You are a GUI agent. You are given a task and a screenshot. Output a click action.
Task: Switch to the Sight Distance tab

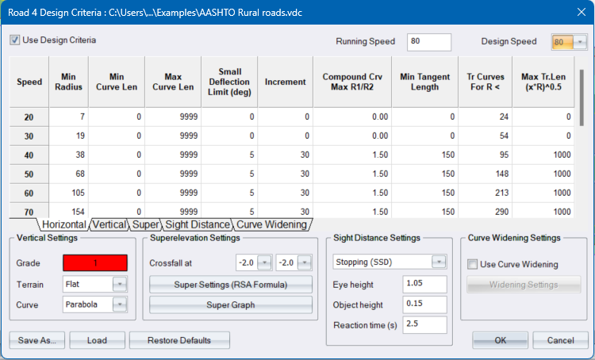[x=197, y=225]
